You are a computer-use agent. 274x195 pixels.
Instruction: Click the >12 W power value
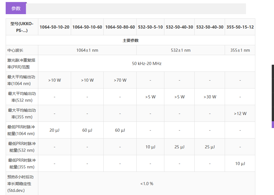coord(240,114)
